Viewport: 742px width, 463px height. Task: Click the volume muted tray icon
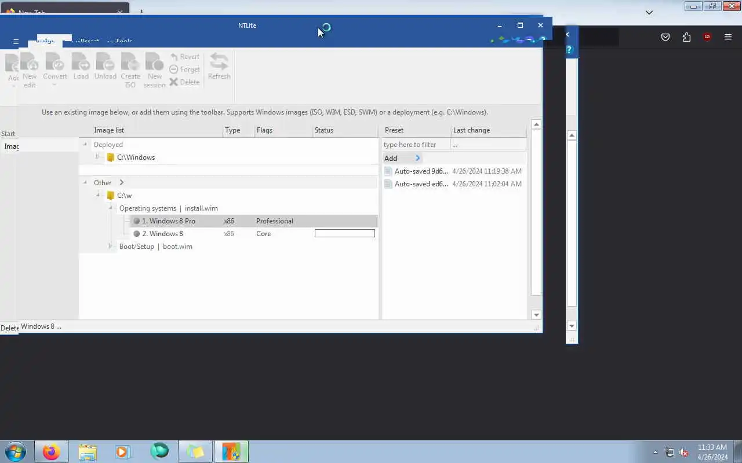(x=684, y=452)
